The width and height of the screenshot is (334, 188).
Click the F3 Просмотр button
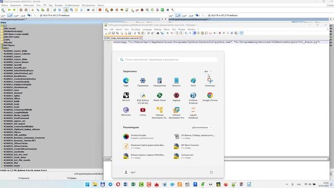click(x=23, y=178)
